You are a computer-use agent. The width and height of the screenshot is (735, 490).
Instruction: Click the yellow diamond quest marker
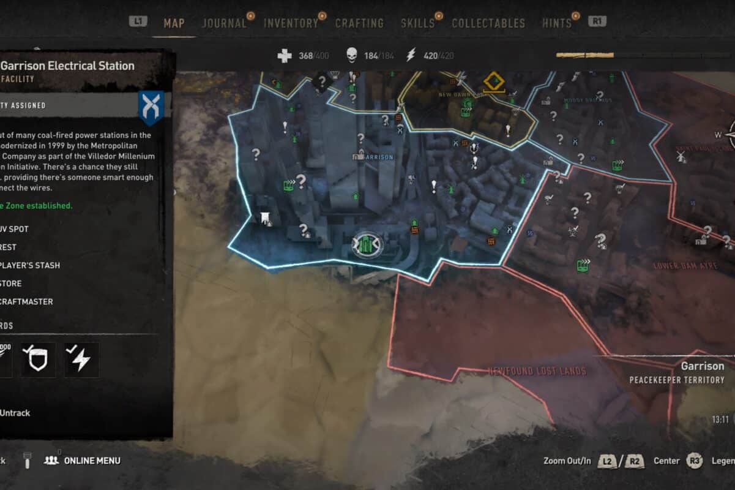pyautogui.click(x=493, y=81)
